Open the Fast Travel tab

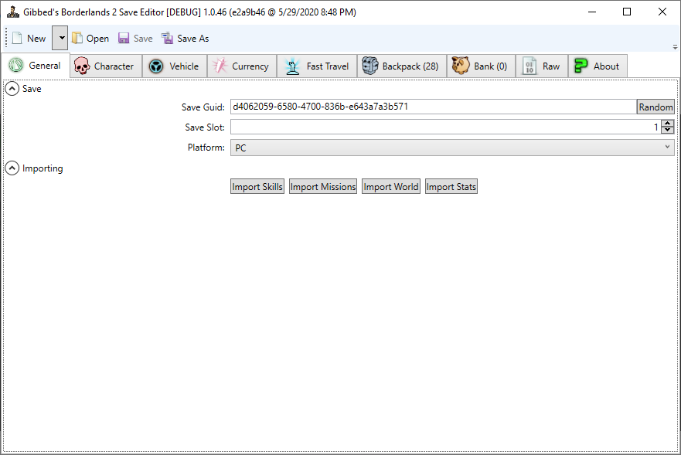(317, 66)
